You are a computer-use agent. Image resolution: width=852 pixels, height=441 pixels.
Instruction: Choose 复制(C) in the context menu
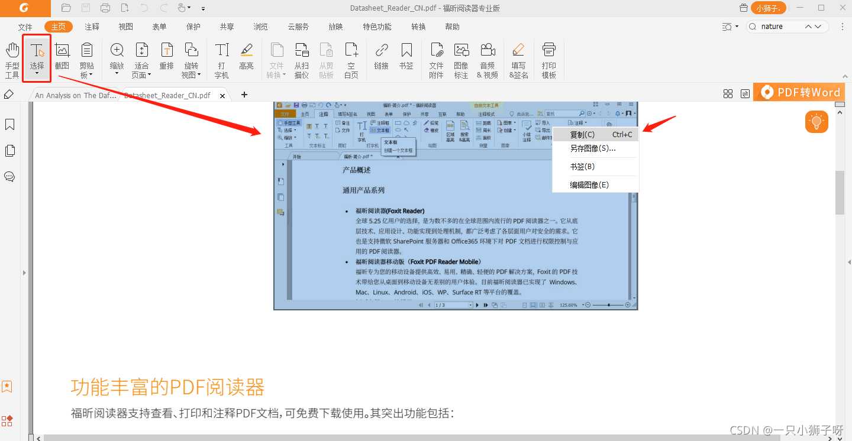tap(596, 135)
